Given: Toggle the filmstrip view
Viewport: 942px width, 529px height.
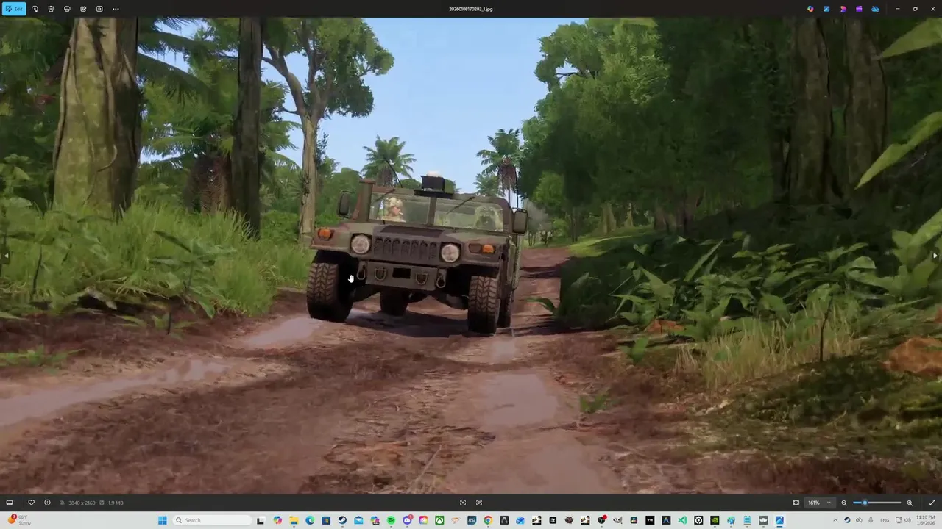Looking at the screenshot, I should click(10, 503).
